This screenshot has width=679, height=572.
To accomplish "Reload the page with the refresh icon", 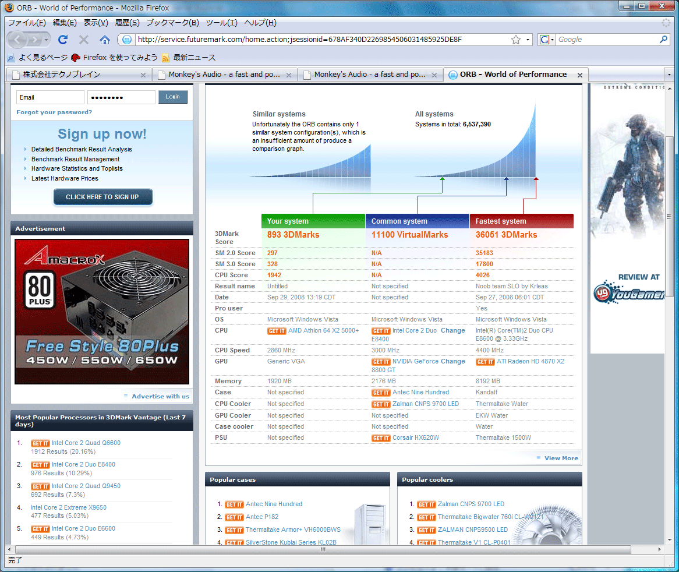I will (63, 40).
